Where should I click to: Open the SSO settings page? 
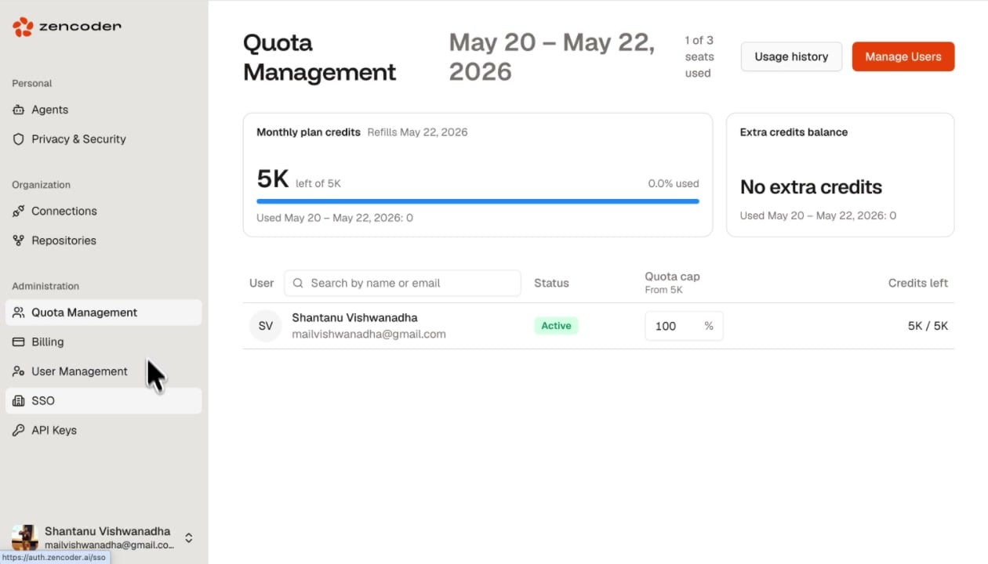pyautogui.click(x=104, y=400)
